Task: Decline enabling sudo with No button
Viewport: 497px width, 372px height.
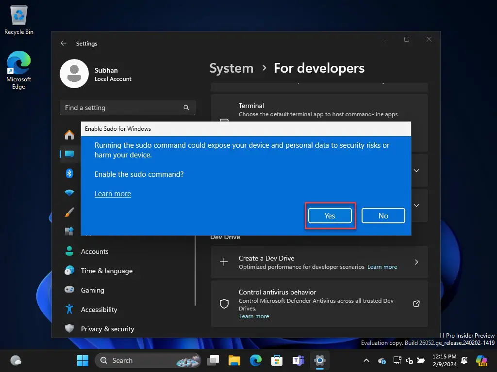Action: pos(383,216)
